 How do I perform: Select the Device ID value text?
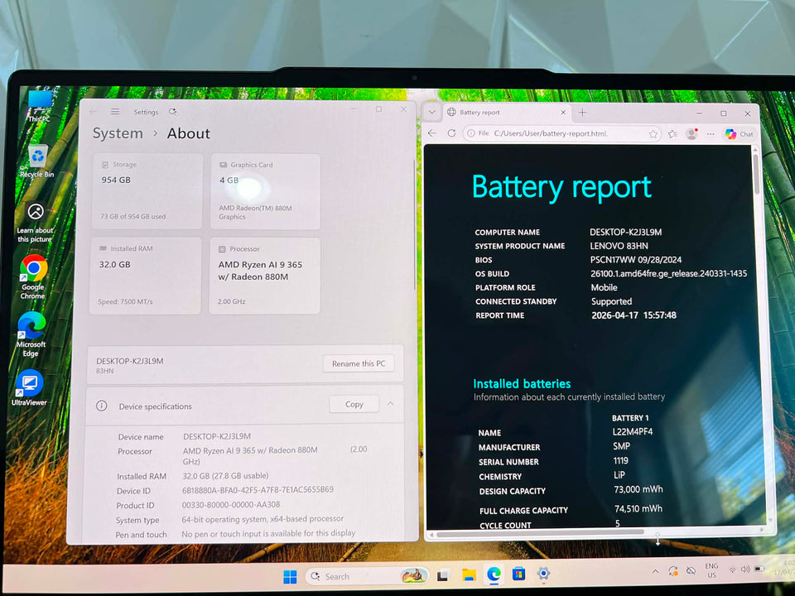258,489
